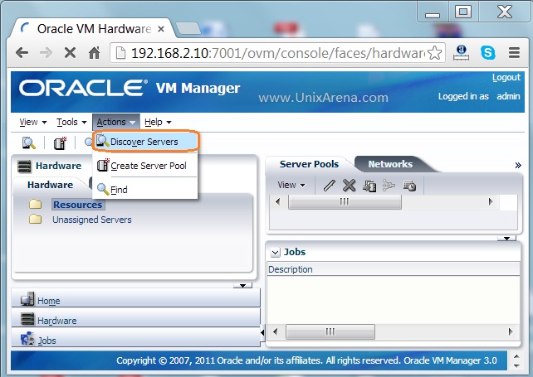Click the browser back arrow

point(22,53)
